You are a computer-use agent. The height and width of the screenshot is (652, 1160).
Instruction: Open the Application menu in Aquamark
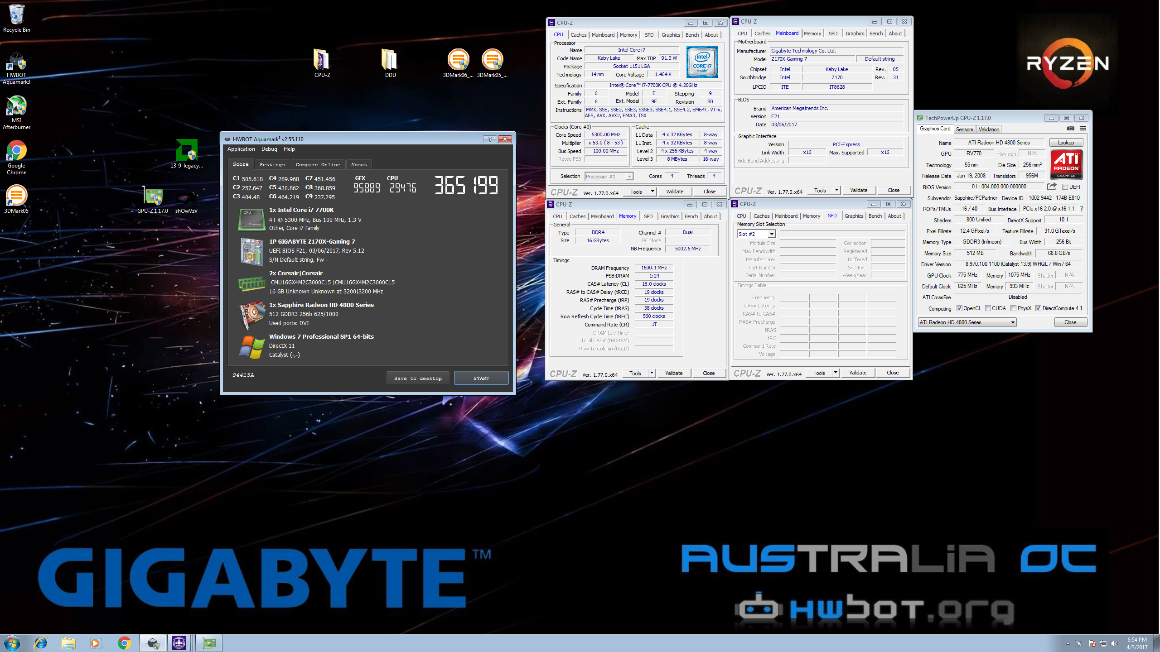[241, 149]
